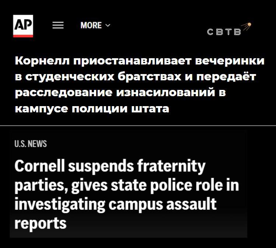Click the sputnik satellite icon
The height and width of the screenshot is (248, 276).
pos(247,27)
